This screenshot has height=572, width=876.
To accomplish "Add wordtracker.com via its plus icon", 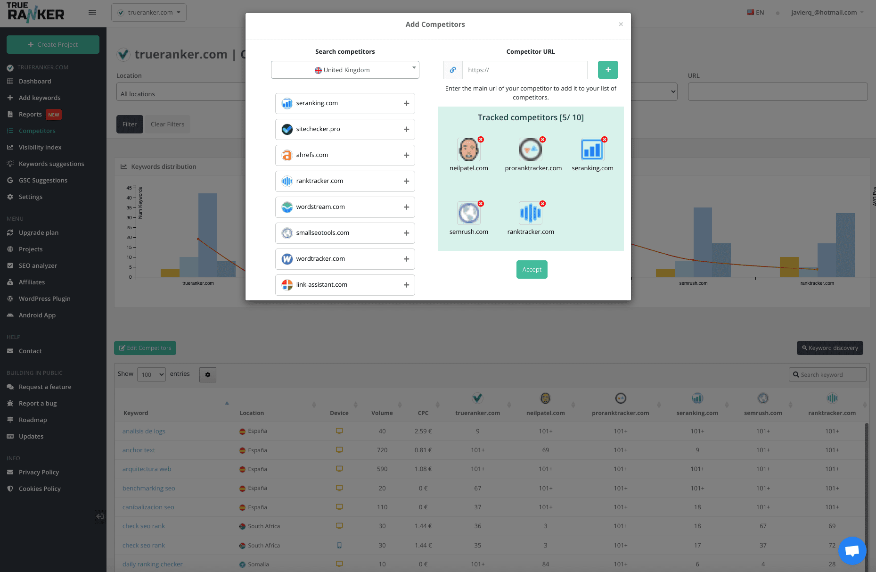I will pyautogui.click(x=406, y=259).
